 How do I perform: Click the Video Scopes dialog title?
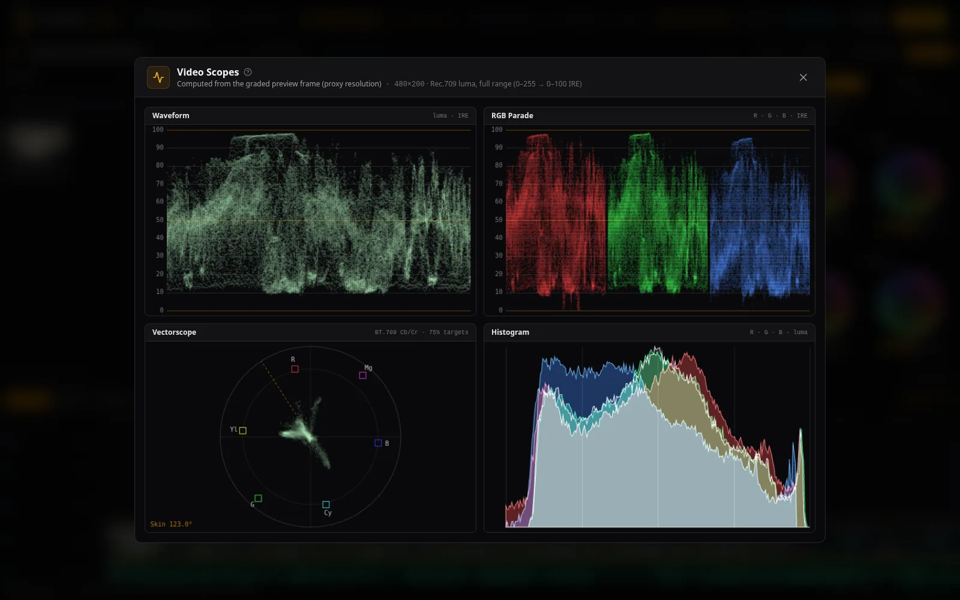(x=208, y=72)
